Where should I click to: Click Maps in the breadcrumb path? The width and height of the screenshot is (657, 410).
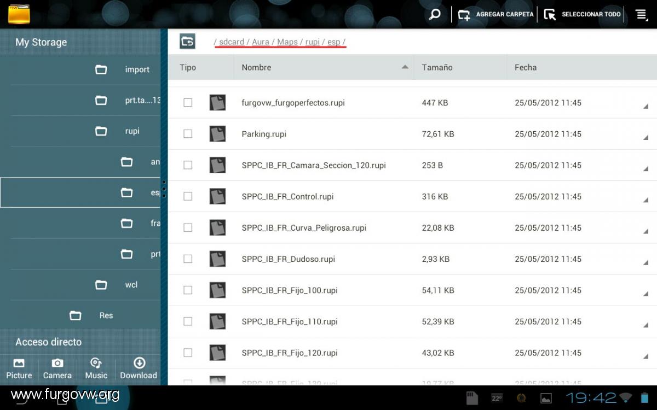pyautogui.click(x=287, y=42)
